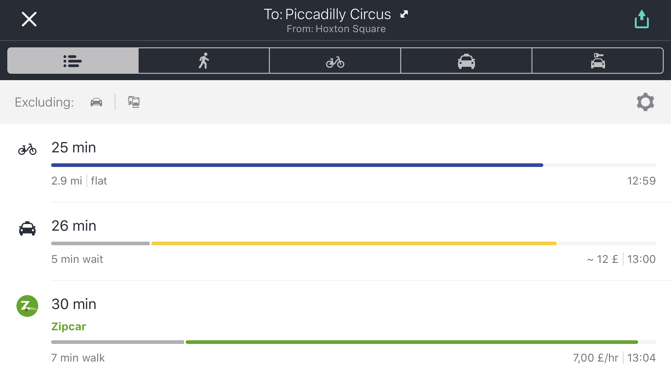Open the Zipcar link

point(69,327)
